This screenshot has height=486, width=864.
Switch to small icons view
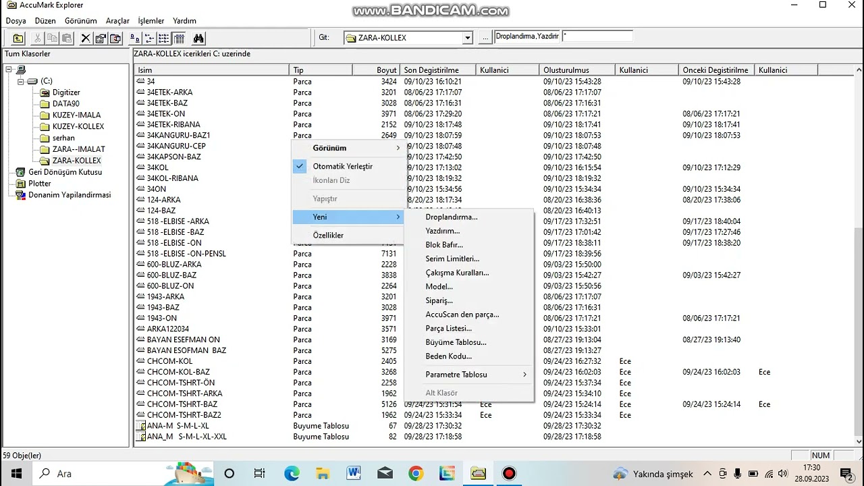tap(149, 38)
